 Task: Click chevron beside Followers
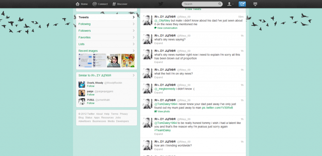pos(134,31)
